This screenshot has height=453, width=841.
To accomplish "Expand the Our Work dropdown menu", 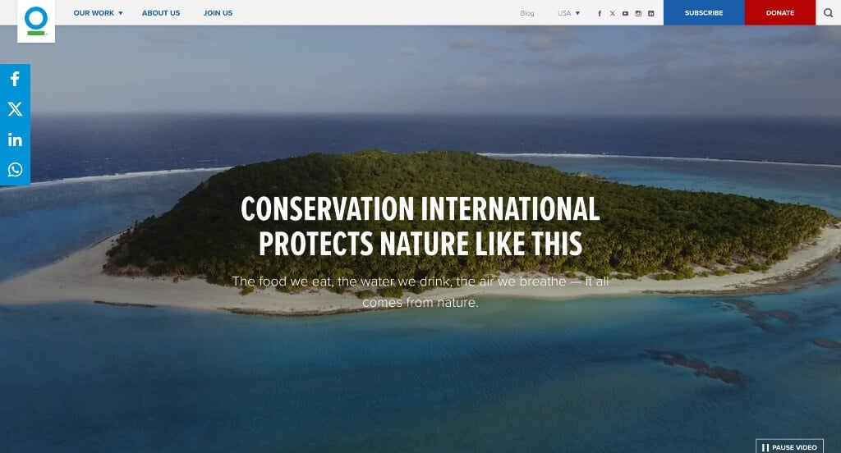I will point(99,13).
